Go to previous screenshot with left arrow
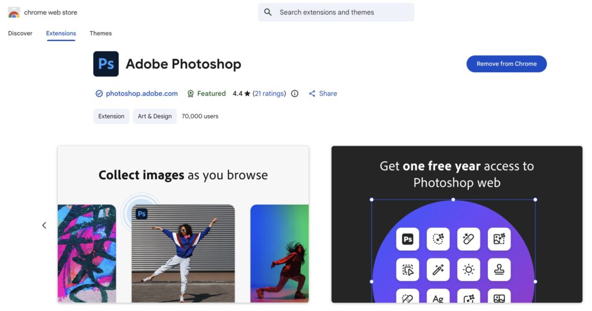Image resolution: width=592 pixels, height=311 pixels. 44,225
